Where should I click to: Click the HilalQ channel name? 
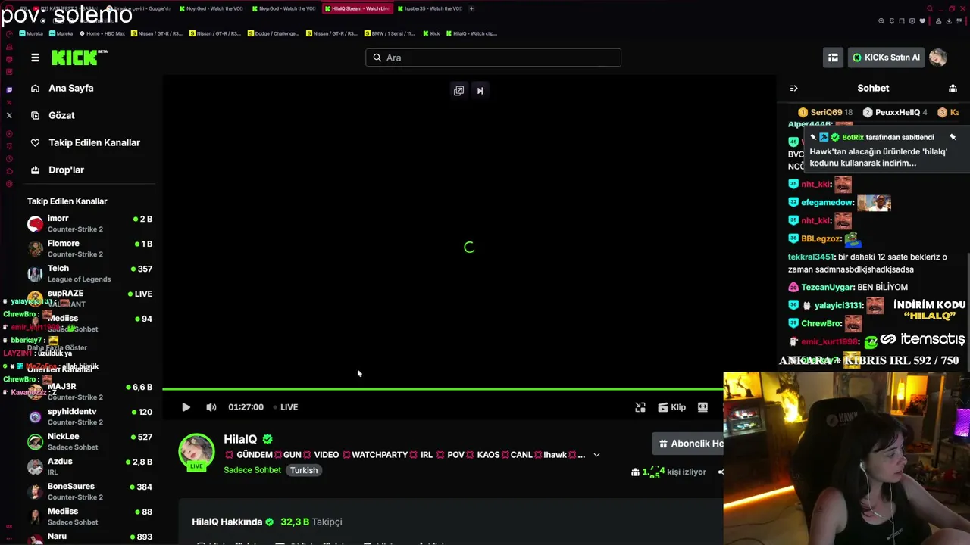tap(240, 439)
